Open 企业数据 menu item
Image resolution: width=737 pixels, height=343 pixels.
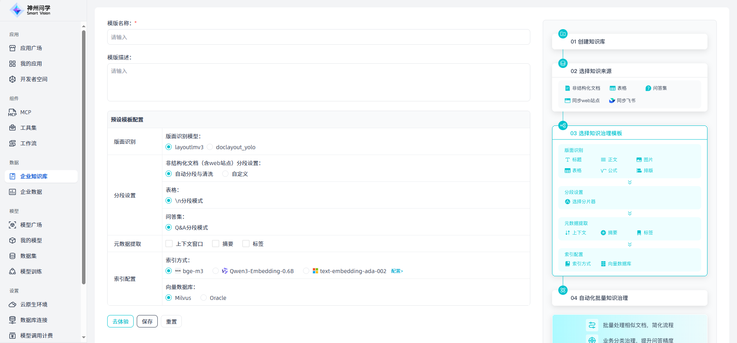[x=31, y=192]
